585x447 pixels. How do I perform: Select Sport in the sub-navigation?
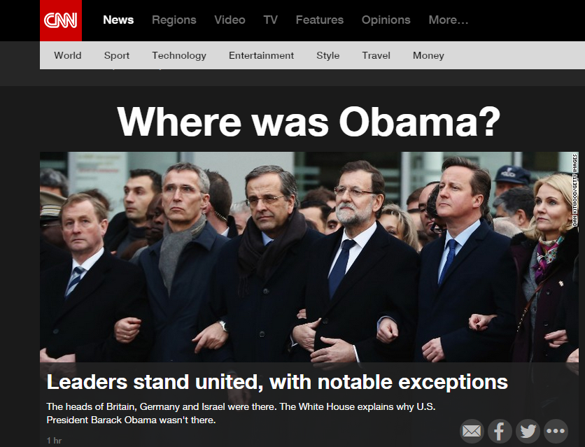point(117,55)
